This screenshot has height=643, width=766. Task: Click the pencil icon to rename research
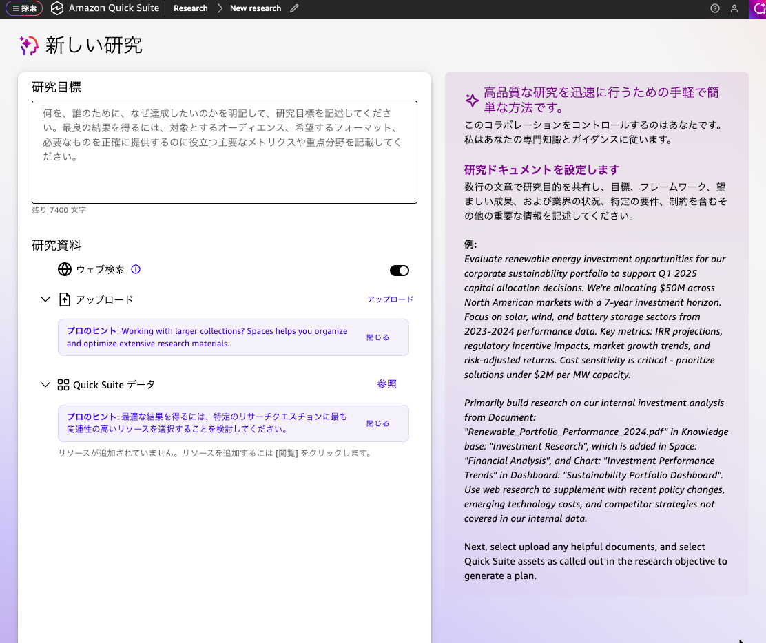(x=295, y=8)
